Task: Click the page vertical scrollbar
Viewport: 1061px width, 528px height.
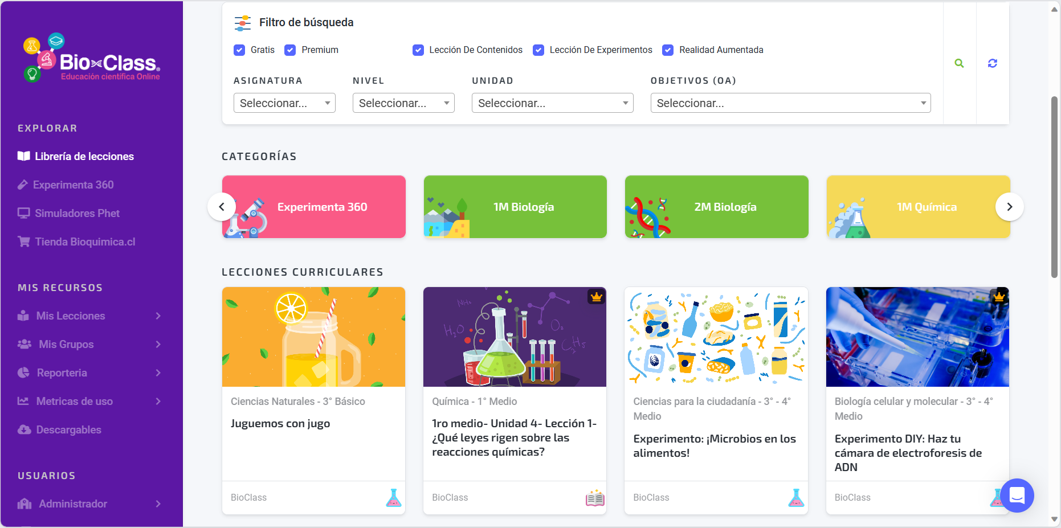Action: click(x=1054, y=188)
